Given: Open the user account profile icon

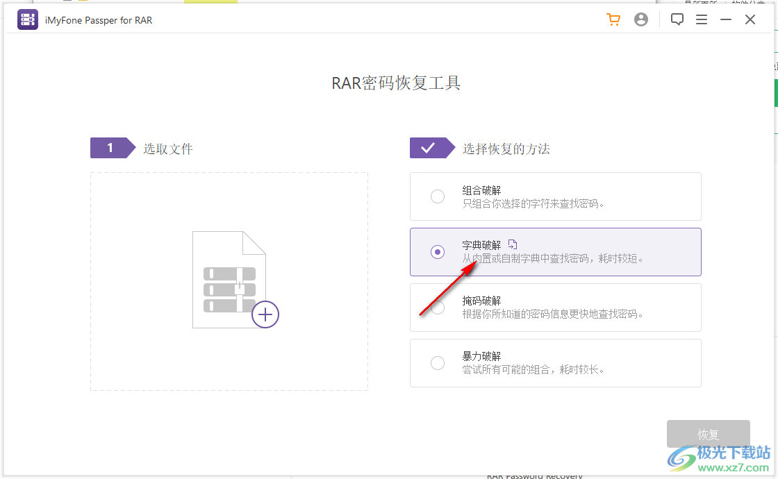Looking at the screenshot, I should point(641,20).
